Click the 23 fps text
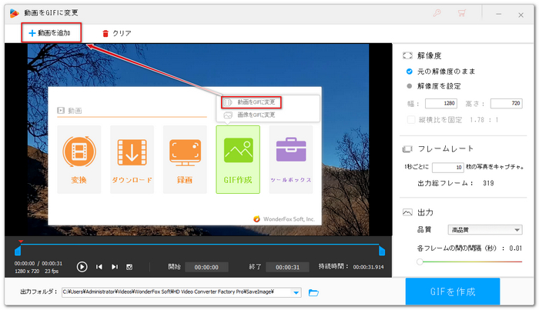The width and height of the screenshot is (539, 310). click(x=52, y=272)
